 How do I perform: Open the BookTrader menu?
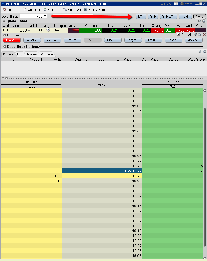tap(57, 4)
